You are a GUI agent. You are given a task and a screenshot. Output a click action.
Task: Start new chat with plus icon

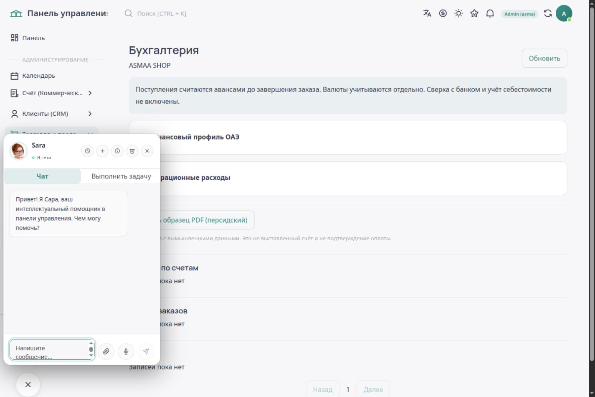[102, 151]
